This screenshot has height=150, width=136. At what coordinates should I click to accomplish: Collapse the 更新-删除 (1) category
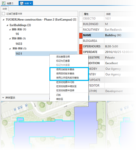(x=10, y=39)
